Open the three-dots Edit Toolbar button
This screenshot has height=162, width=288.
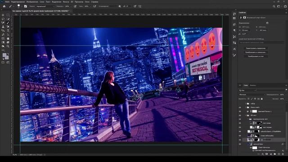[3, 50]
